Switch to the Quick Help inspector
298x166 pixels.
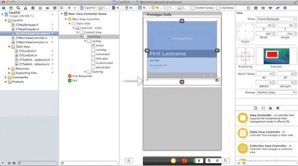click(x=255, y=8)
